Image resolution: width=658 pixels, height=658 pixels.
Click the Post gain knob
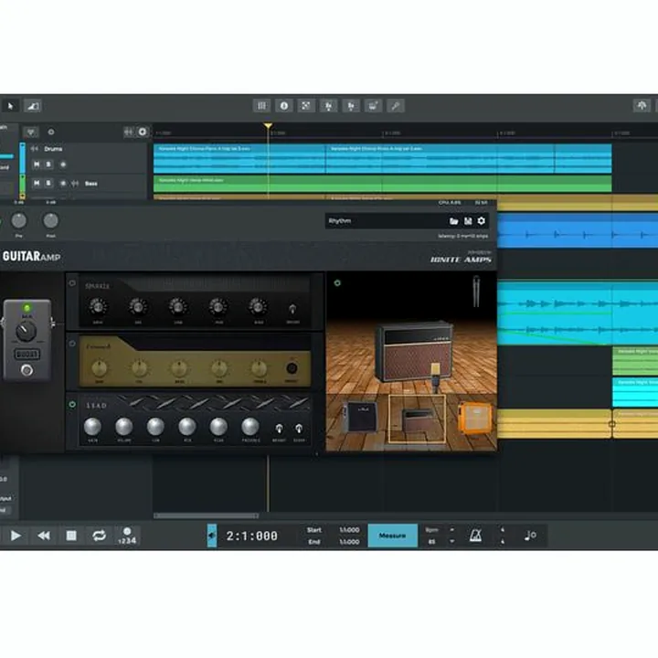(51, 221)
